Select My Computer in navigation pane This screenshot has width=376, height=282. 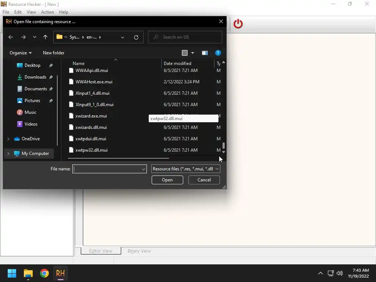(x=35, y=153)
